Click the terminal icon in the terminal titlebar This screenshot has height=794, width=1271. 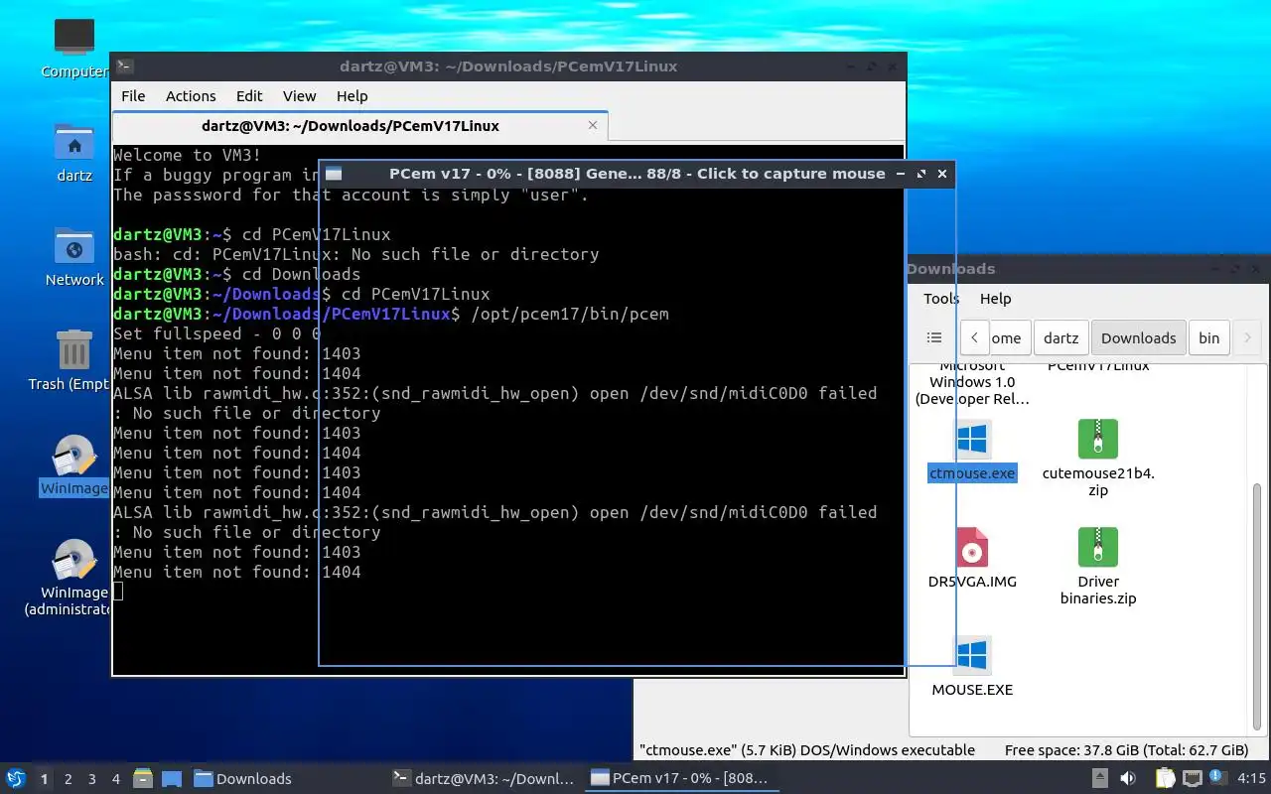click(x=124, y=66)
